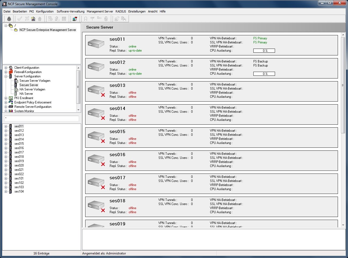Click the ses012 CPU Auslastung progress bar
The image size is (348, 258).
click(264, 74)
